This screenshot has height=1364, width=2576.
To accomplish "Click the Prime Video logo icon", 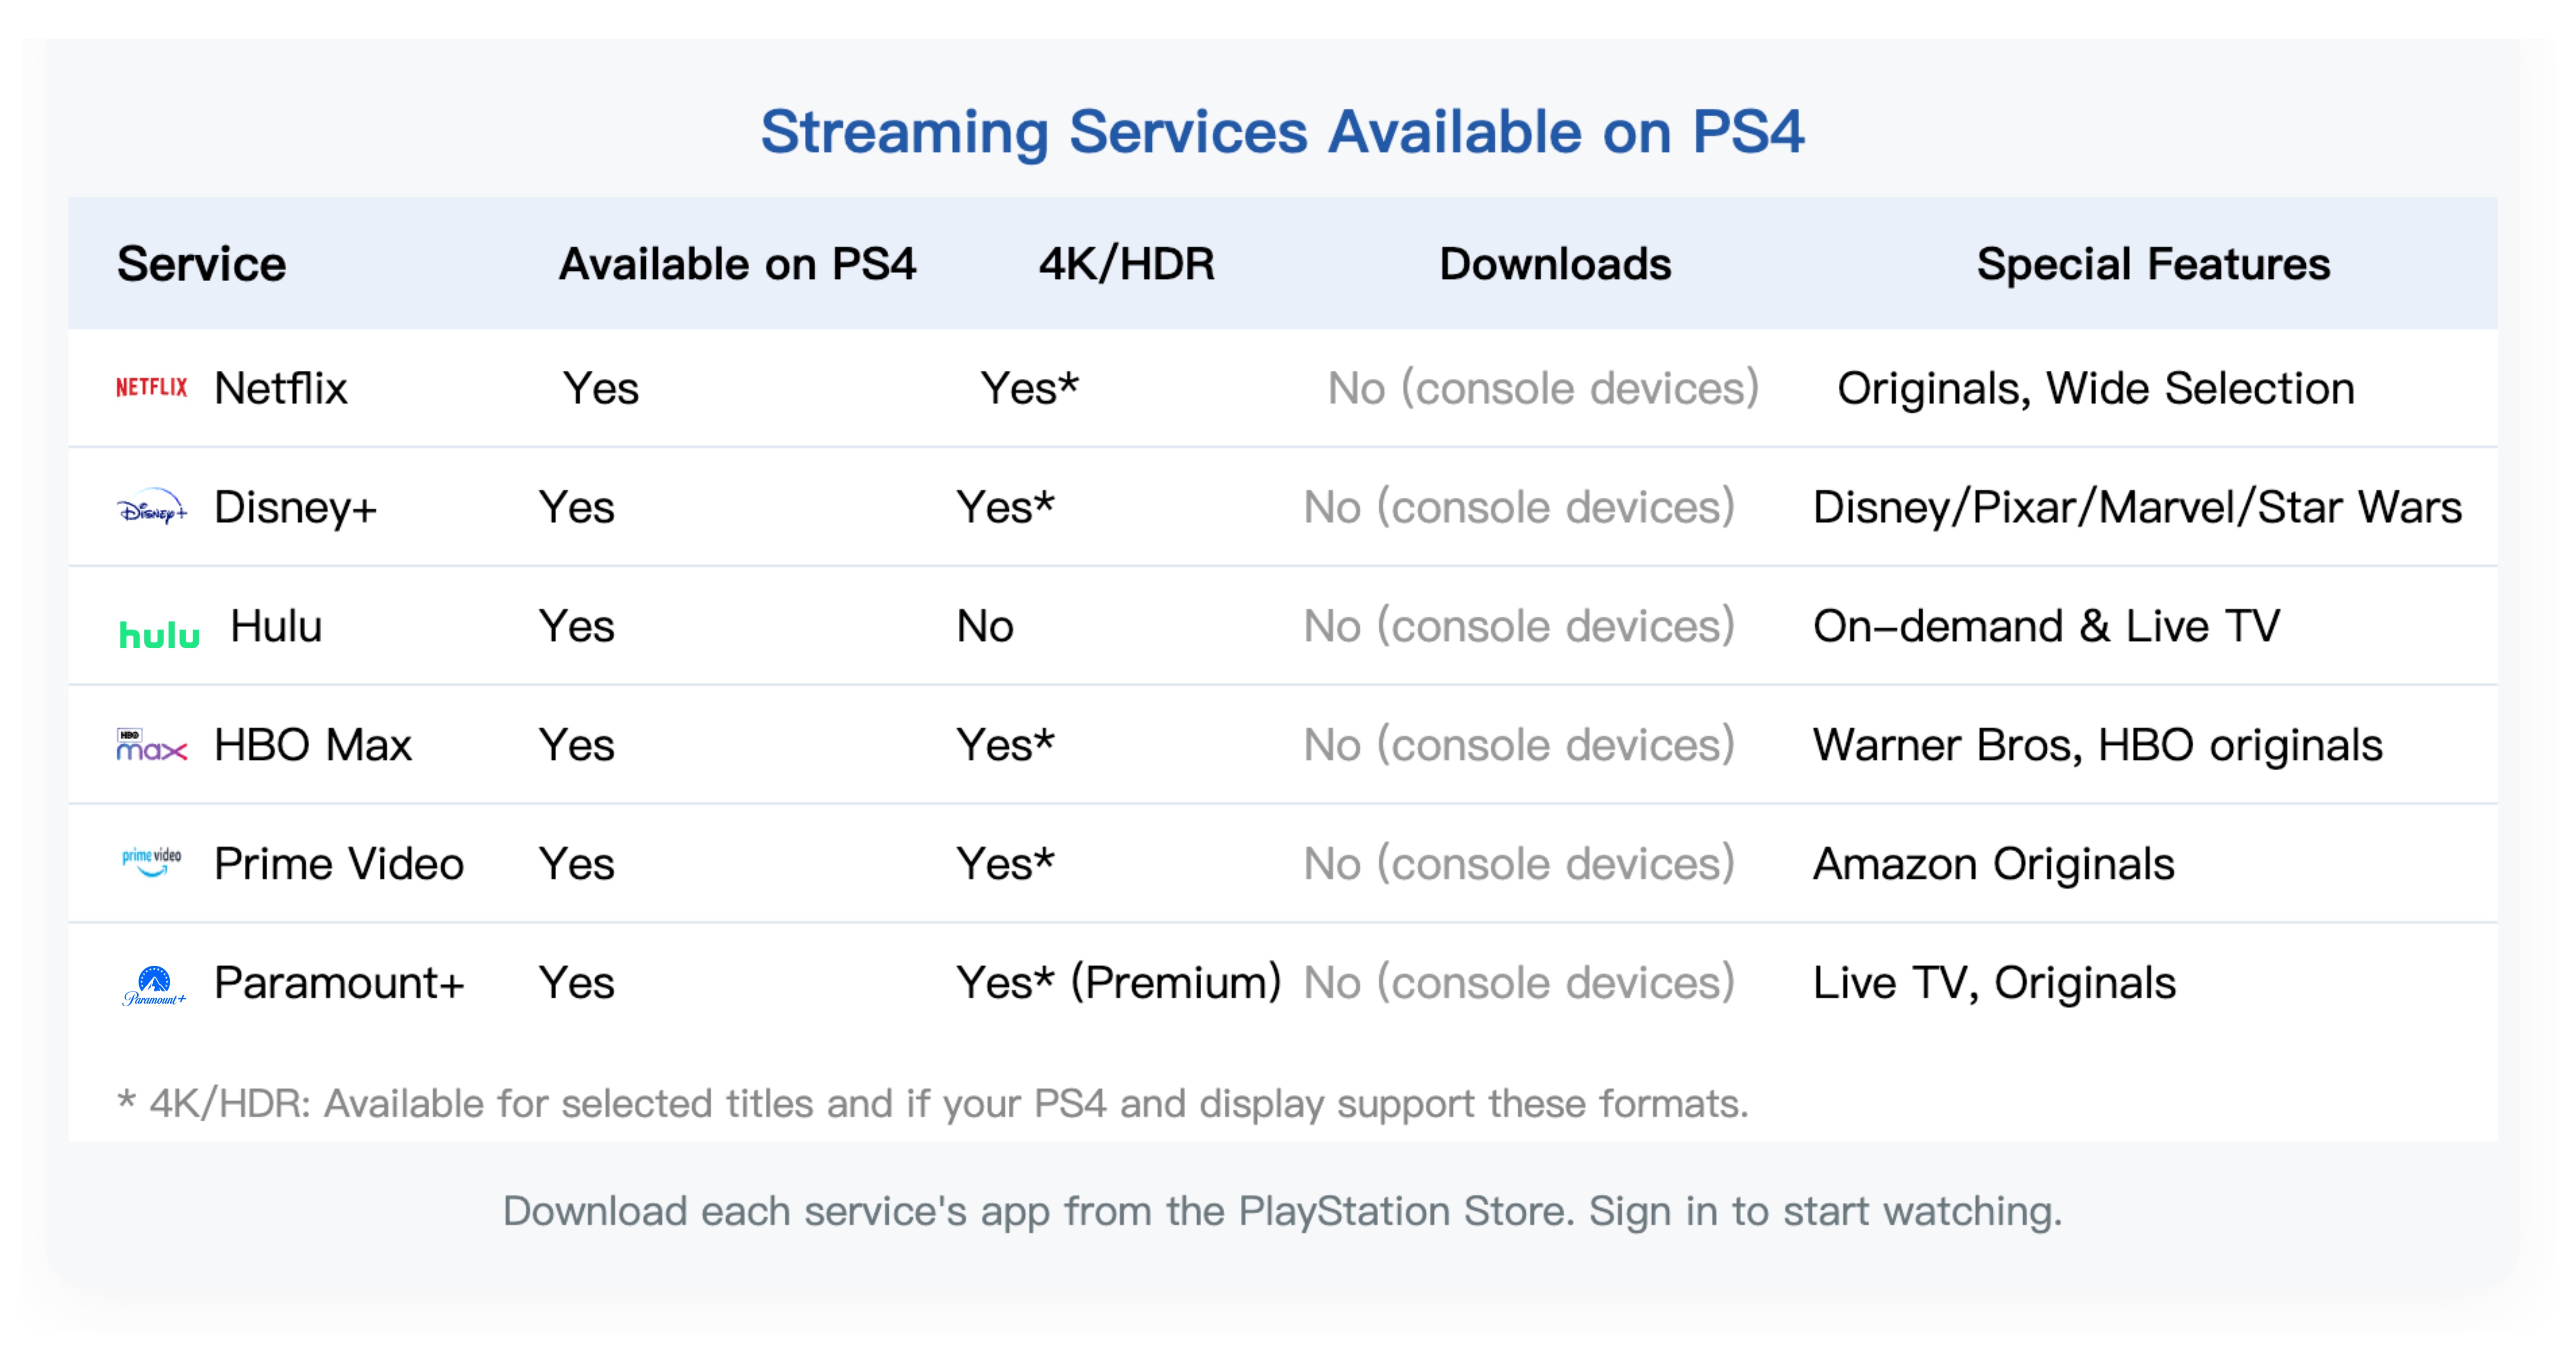I will 152,862.
